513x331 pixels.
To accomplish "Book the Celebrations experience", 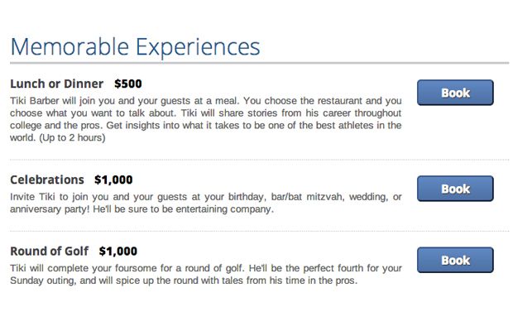I will coord(455,189).
